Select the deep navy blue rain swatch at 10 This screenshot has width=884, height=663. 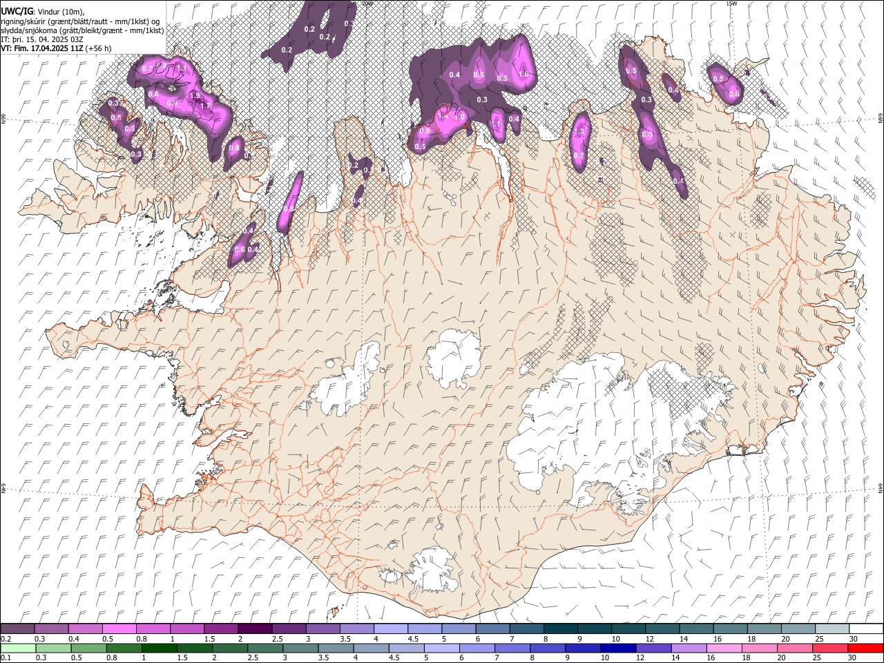click(x=618, y=648)
